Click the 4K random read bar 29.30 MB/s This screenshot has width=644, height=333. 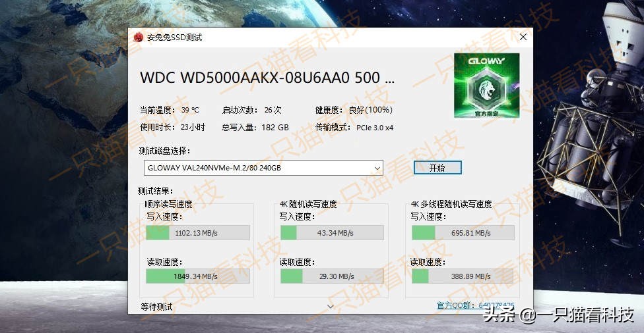click(333, 276)
